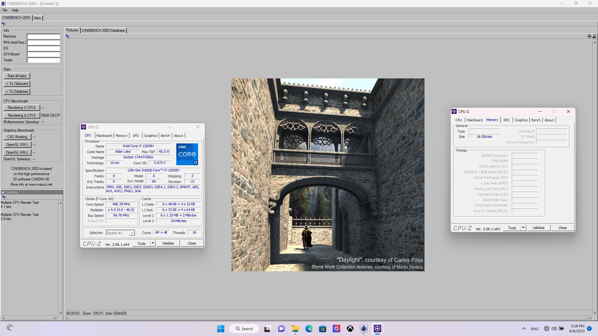Viewport: 598px width, 336px height.
Task: Open Bench tab in right CPU-Z window
Action: click(536, 120)
